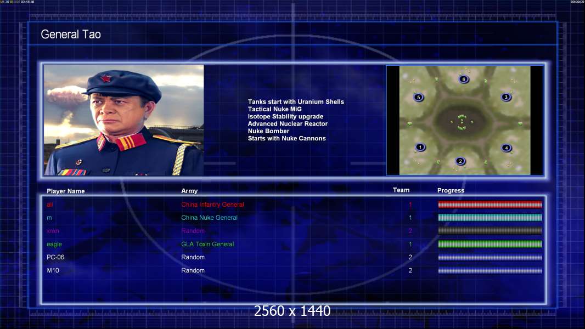
Task: Click the red star on general's cap
Action: tap(106, 78)
